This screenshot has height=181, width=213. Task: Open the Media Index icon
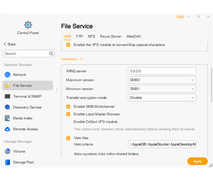pyautogui.click(x=7, y=118)
